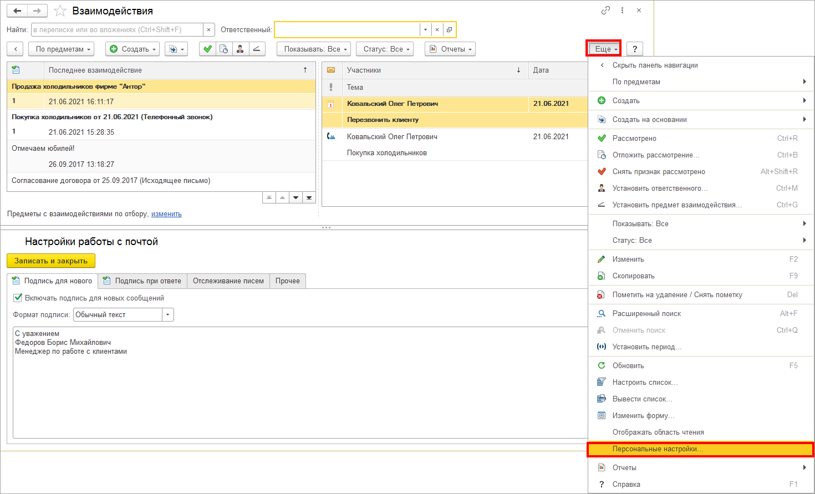Open the Статус: Все filter dropdown
Screen dimensions: 815x494
pos(385,49)
